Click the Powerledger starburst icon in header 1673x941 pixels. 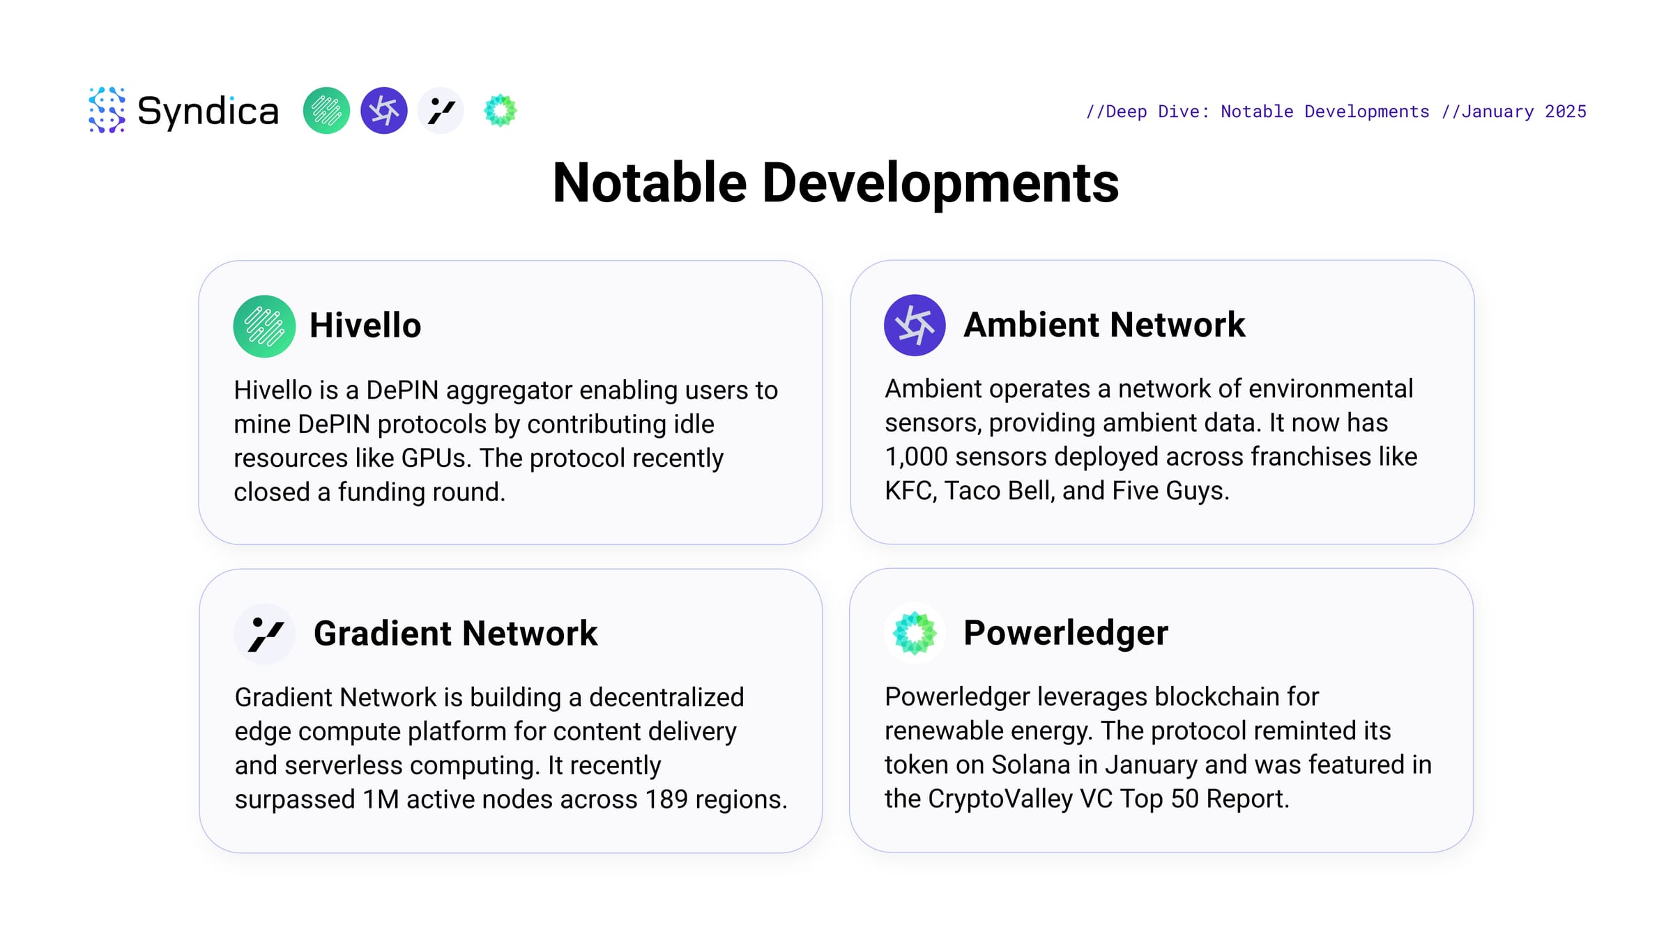click(x=500, y=110)
